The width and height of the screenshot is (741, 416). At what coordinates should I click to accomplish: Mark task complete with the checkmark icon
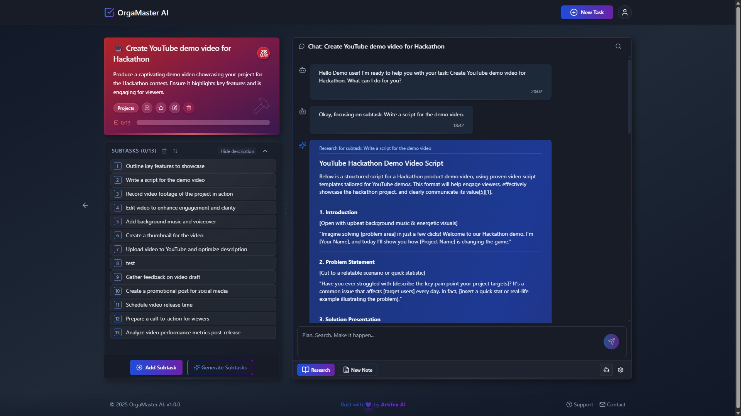(147, 108)
